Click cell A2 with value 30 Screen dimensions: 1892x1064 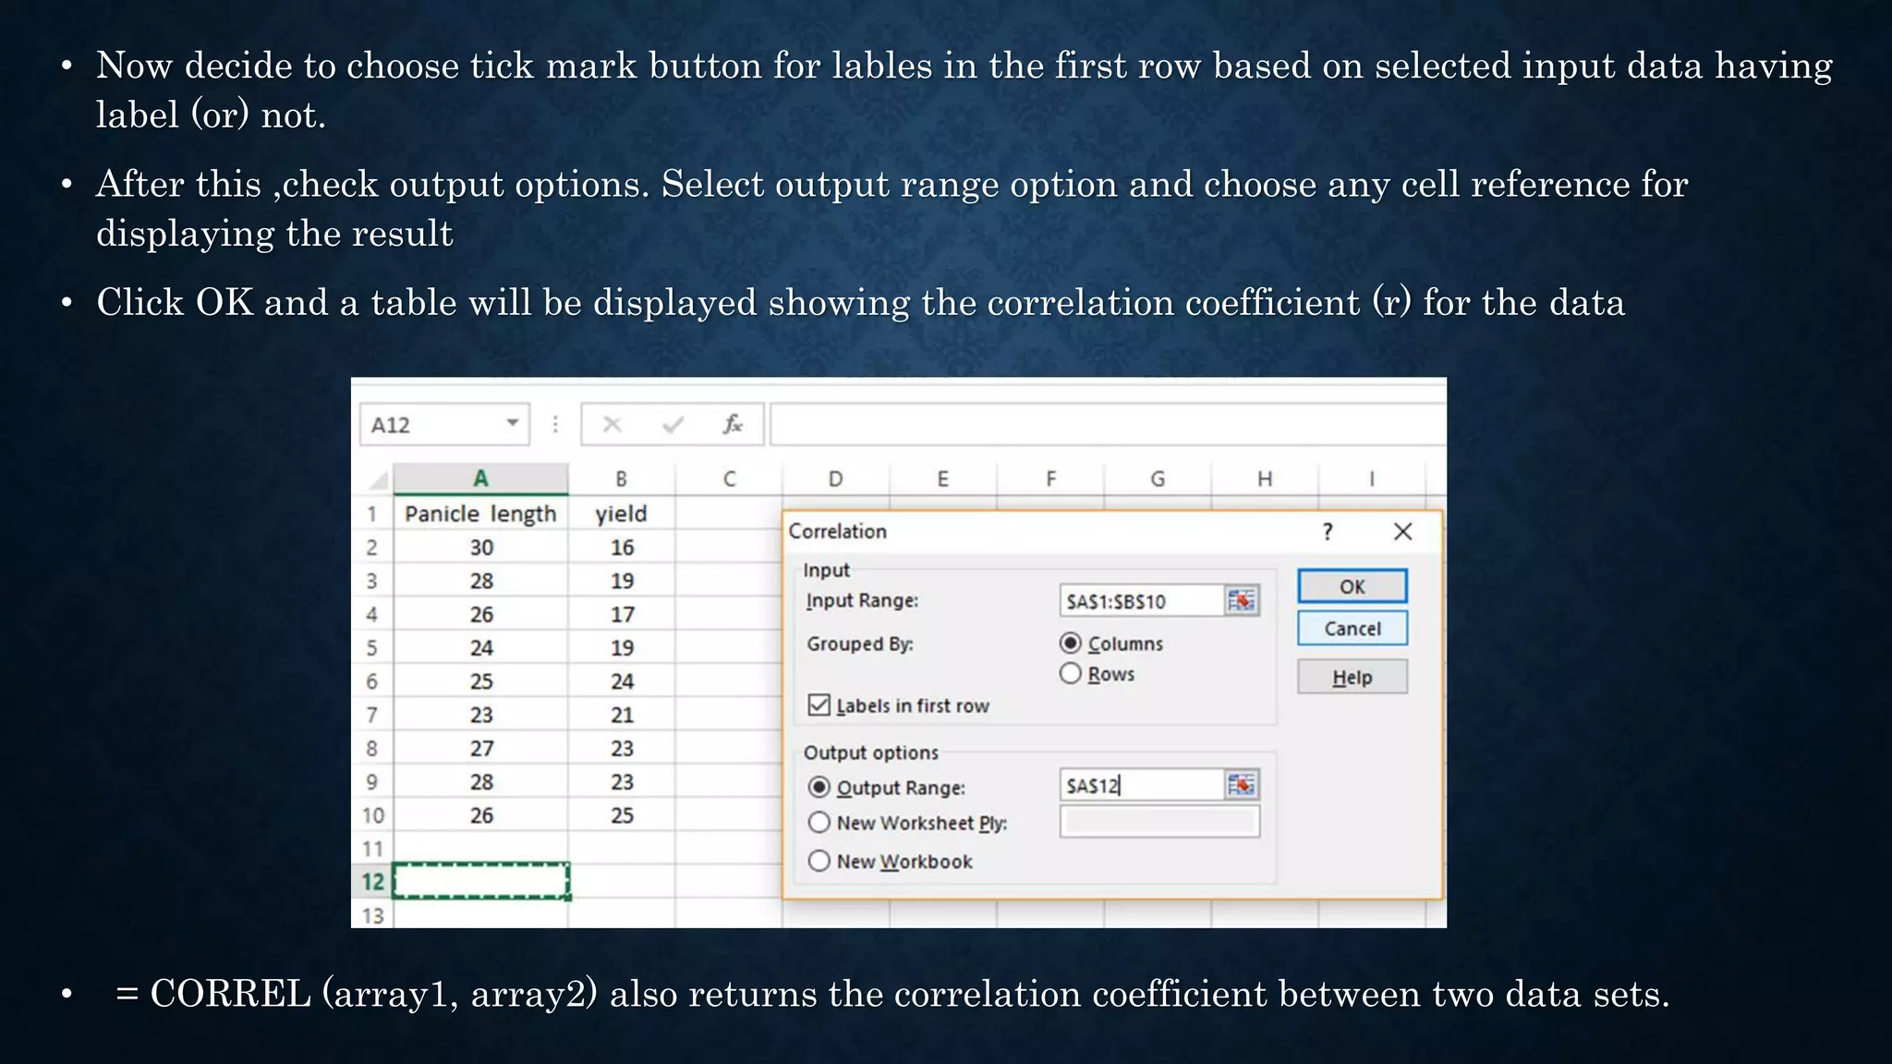coord(480,547)
